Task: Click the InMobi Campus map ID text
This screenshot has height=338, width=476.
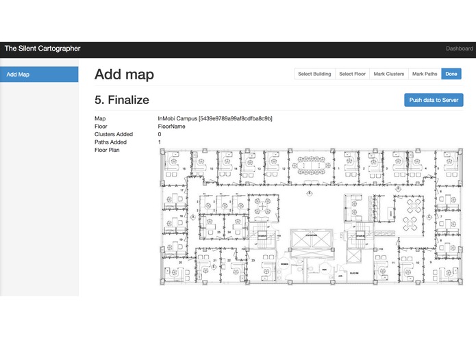Action: coord(215,118)
